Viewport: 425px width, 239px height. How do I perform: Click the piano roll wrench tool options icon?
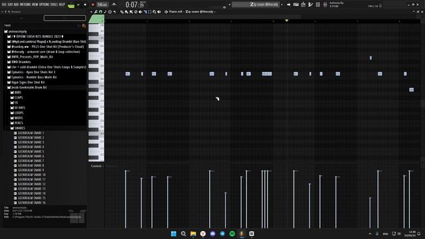(x=96, y=12)
